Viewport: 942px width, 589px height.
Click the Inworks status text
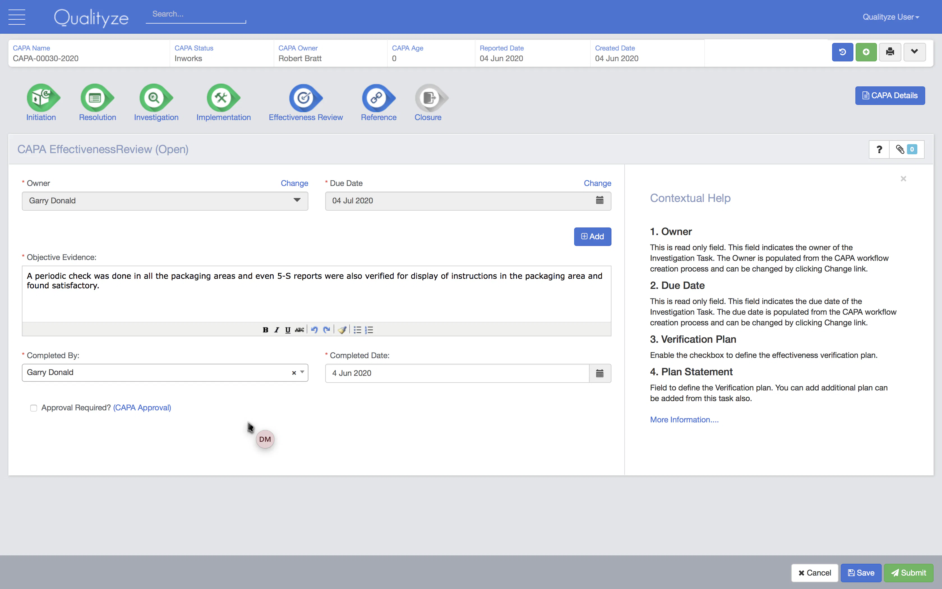tap(188, 58)
